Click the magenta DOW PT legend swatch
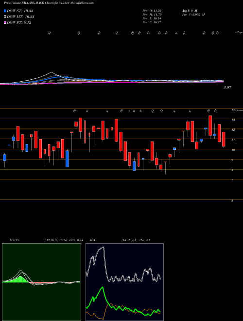 coord(5,22)
